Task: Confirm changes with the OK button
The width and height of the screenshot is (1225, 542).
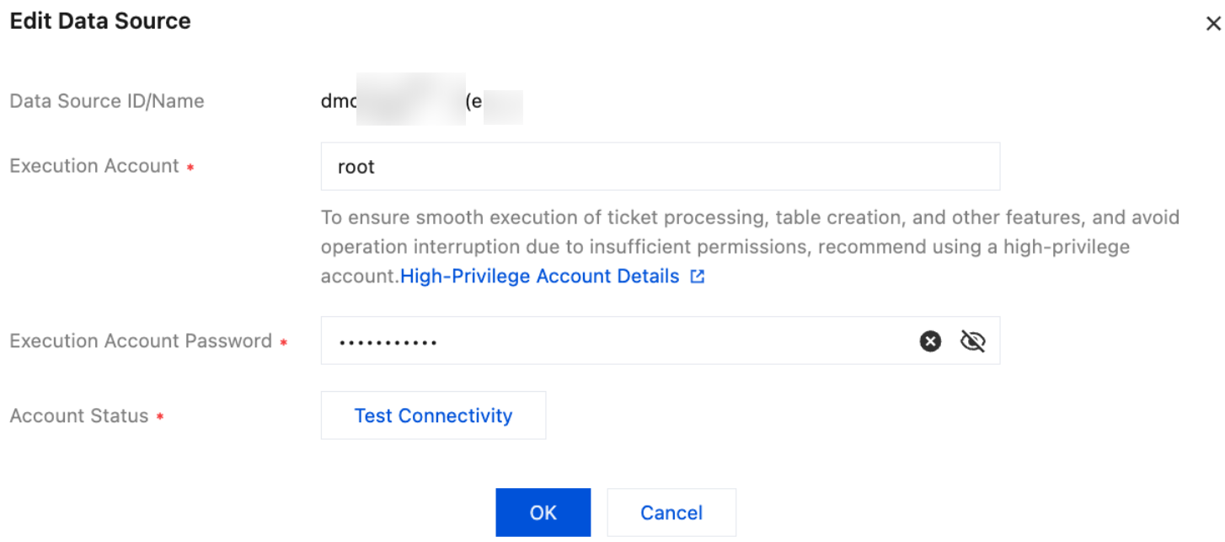Action: [x=543, y=512]
